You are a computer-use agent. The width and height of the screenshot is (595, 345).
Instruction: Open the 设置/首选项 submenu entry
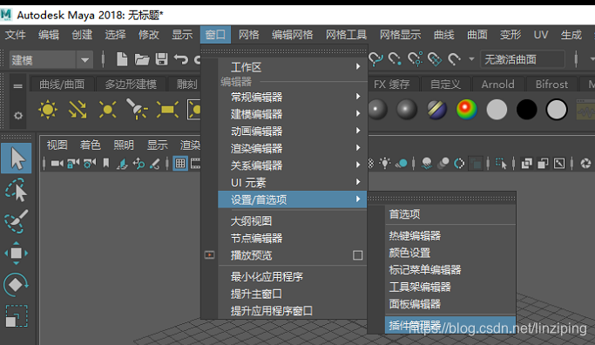(292, 200)
